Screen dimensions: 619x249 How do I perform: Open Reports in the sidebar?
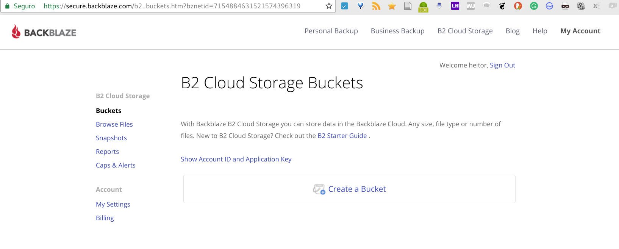pyautogui.click(x=107, y=152)
